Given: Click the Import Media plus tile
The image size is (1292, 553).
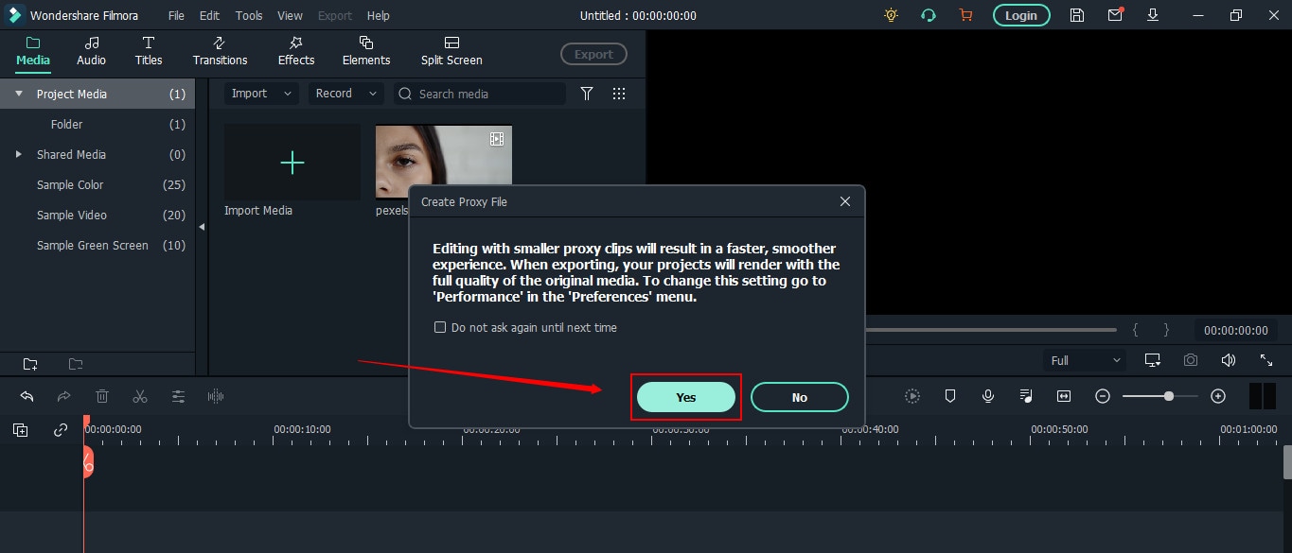Looking at the screenshot, I should click(x=292, y=163).
